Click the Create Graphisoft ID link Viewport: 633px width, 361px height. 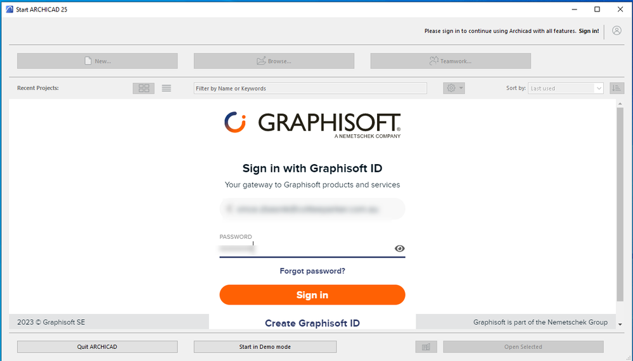tap(312, 323)
